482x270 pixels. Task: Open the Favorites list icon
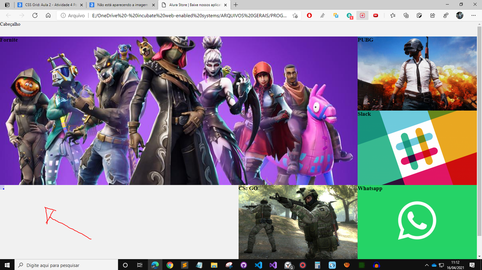(393, 15)
